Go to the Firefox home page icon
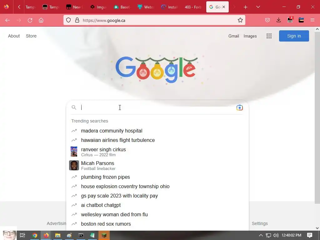Image resolution: width=320 pixels, height=240 pixels. tap(41, 20)
